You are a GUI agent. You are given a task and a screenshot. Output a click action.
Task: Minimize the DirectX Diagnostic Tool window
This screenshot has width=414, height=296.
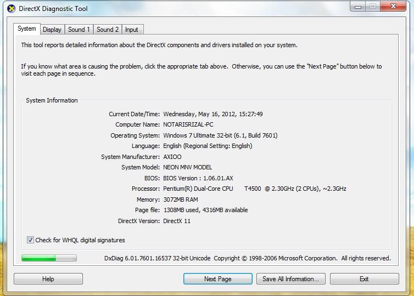click(358, 7)
